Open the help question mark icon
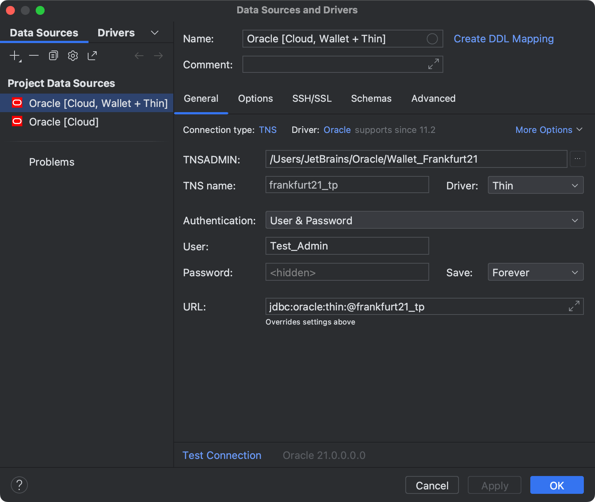The image size is (595, 502). click(x=20, y=485)
